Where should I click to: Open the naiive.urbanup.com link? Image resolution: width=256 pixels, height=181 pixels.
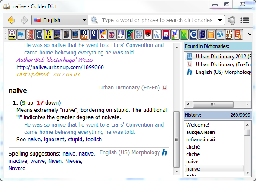[x=60, y=67]
